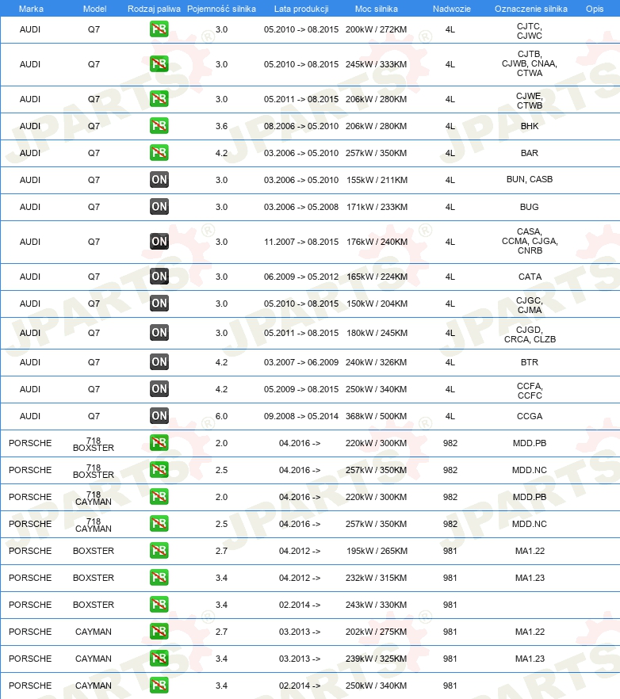Click production dates 08.2006 -> 05.2010
This screenshot has height=699, width=620.
coord(301,126)
